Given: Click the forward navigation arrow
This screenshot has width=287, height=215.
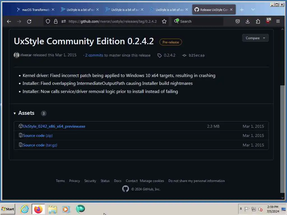Looking at the screenshot, I should click(19, 21).
